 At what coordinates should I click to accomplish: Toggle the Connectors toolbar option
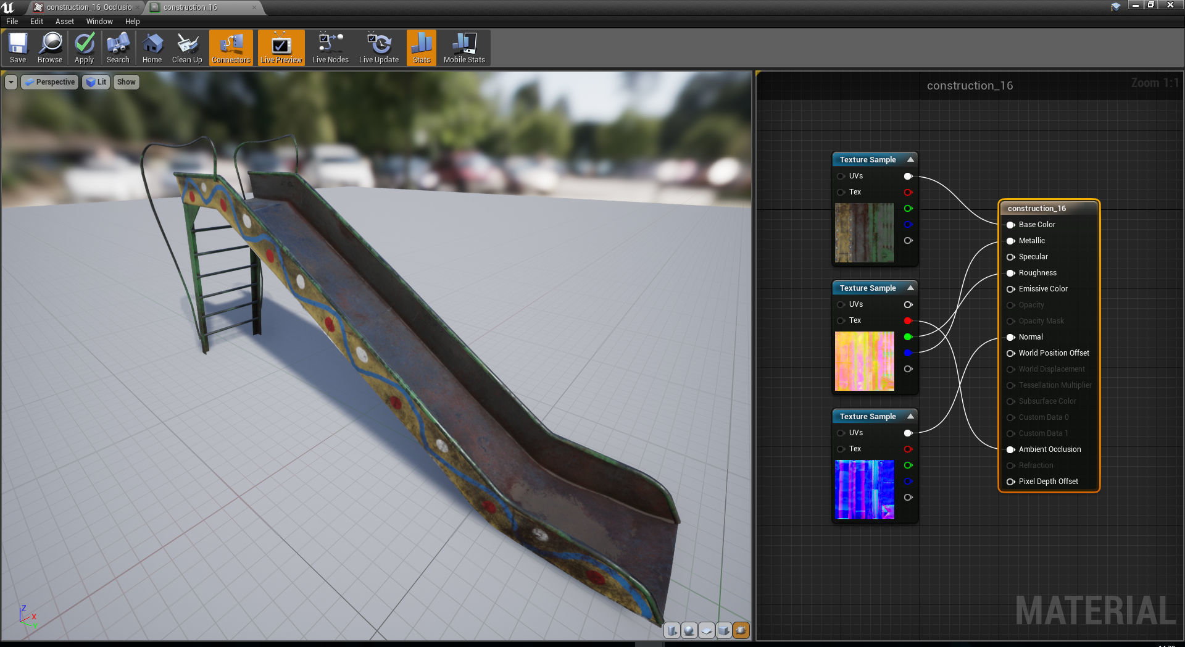(x=231, y=48)
